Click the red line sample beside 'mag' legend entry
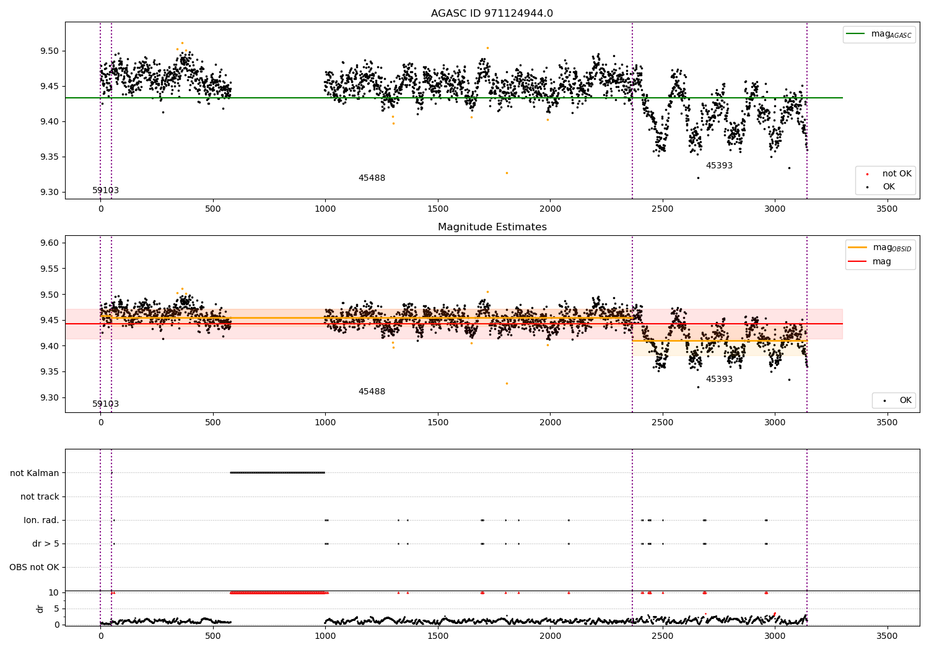The width and height of the screenshot is (929, 650). (857, 262)
